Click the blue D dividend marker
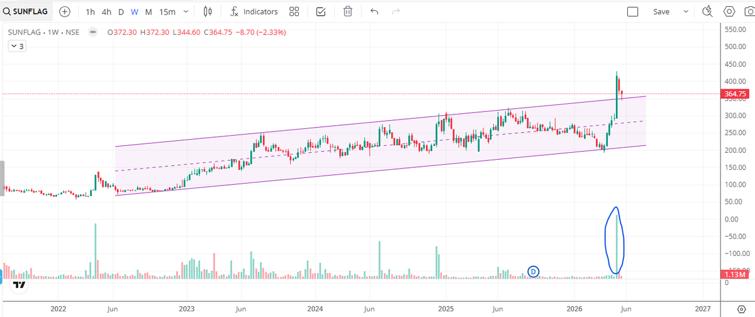755x317 pixels. tap(534, 272)
